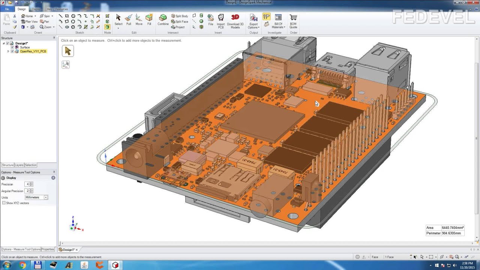The width and height of the screenshot is (480, 270).
Task: Click the Area measurement value
Action: [453, 228]
